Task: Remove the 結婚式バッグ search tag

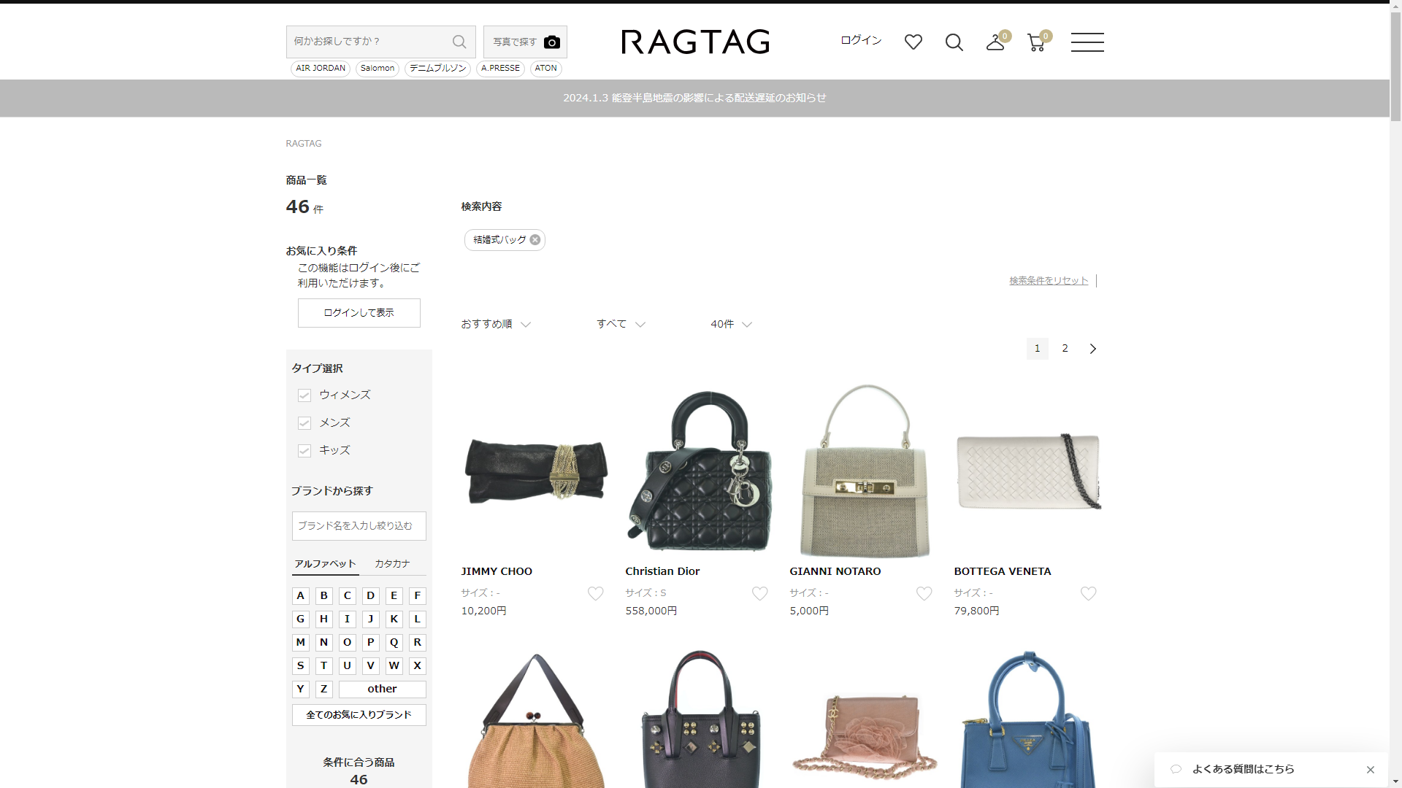Action: [535, 240]
